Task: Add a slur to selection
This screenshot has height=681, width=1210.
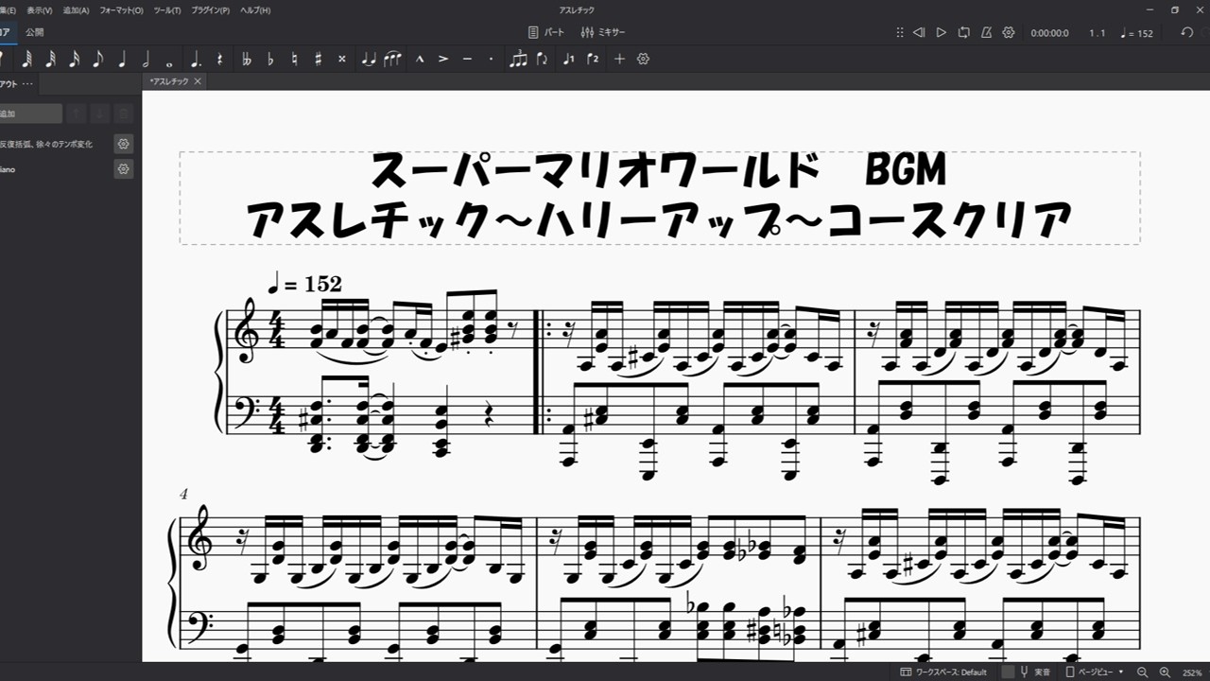Action: 392,59
